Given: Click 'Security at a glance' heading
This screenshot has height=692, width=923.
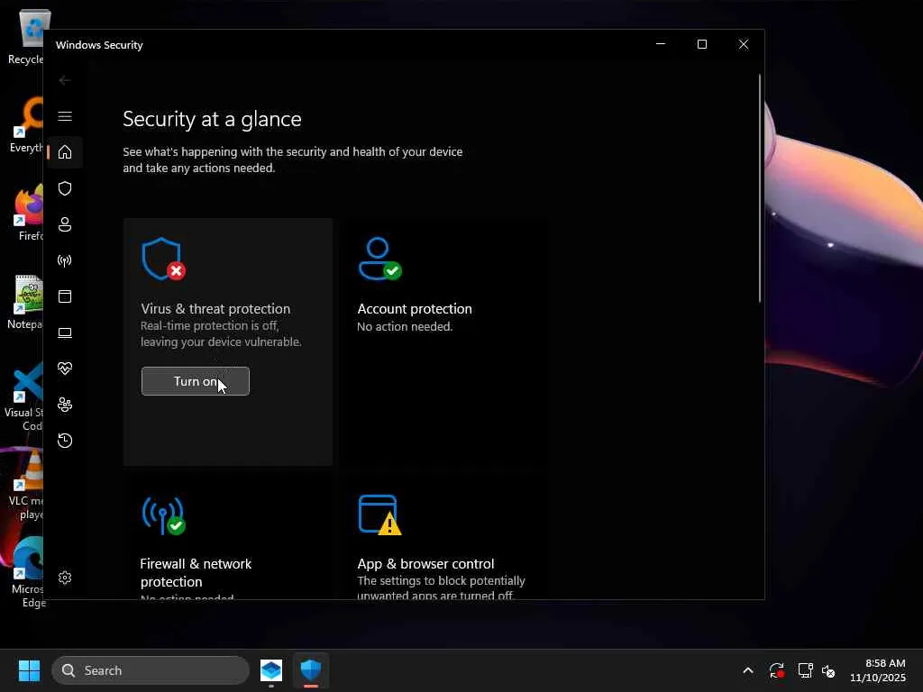Looking at the screenshot, I should pos(212,120).
